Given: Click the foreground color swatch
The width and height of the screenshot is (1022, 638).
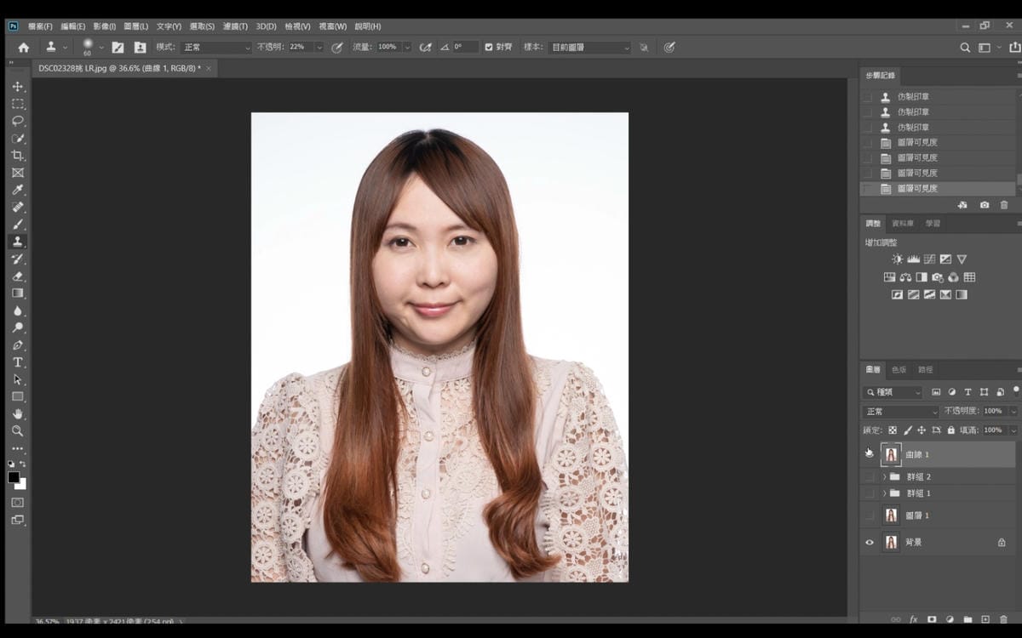Looking at the screenshot, I should [x=14, y=477].
